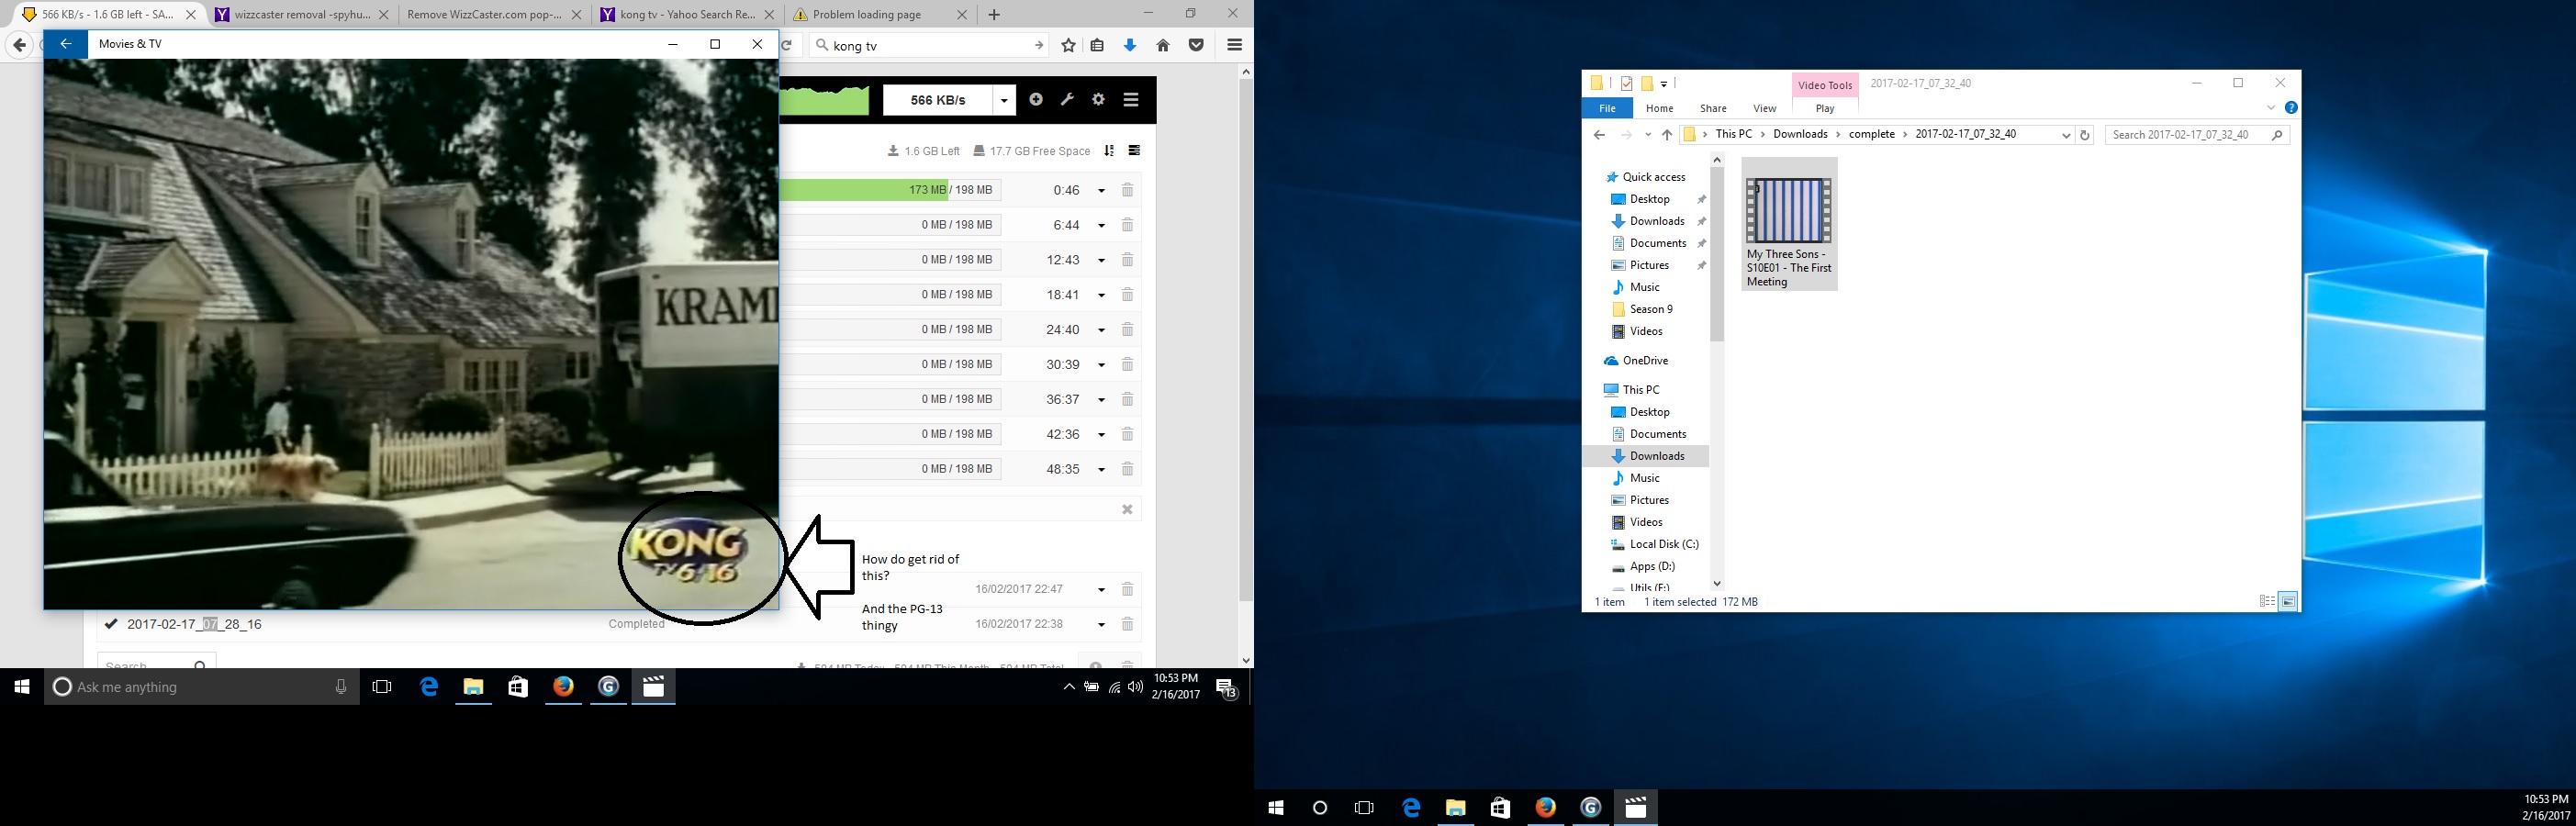Switch to Problem loading page tab
The width and height of the screenshot is (2576, 826).
click(880, 15)
